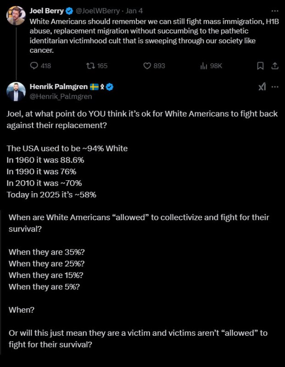Open Henrik Palmgren's avatar

(16, 91)
